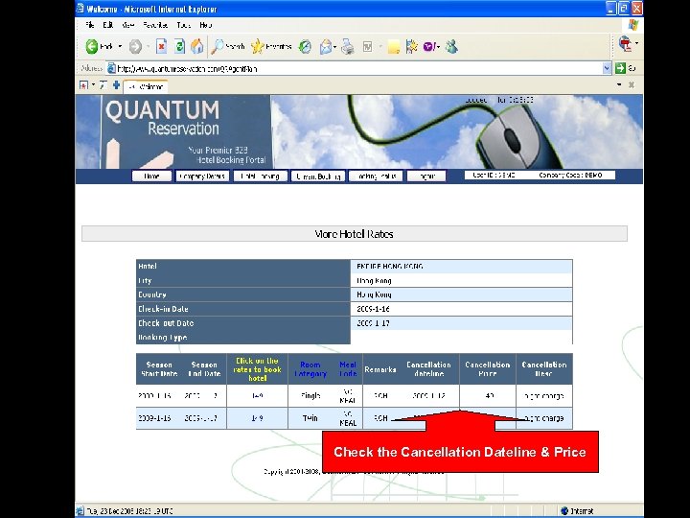
Task: Click the browser Forward arrow
Action: pyautogui.click(x=135, y=46)
